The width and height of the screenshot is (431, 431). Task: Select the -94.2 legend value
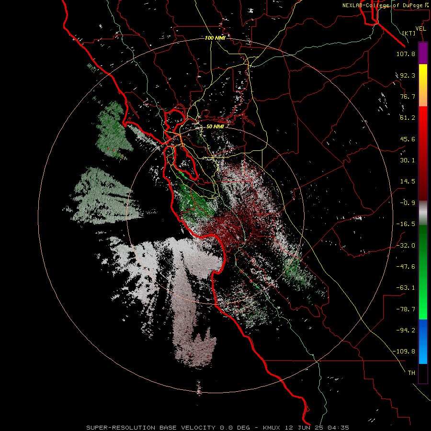click(x=406, y=330)
